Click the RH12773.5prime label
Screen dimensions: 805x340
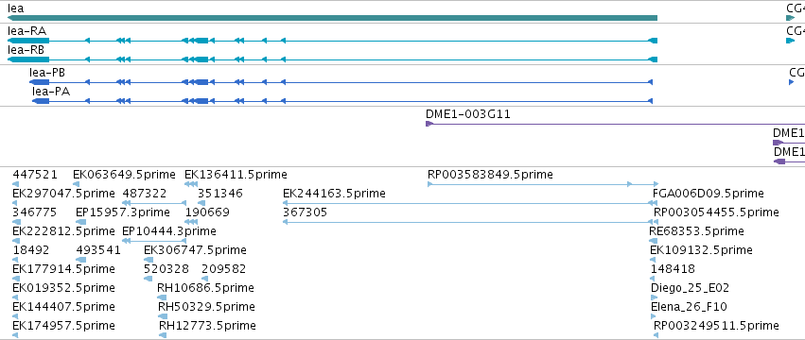click(x=207, y=326)
